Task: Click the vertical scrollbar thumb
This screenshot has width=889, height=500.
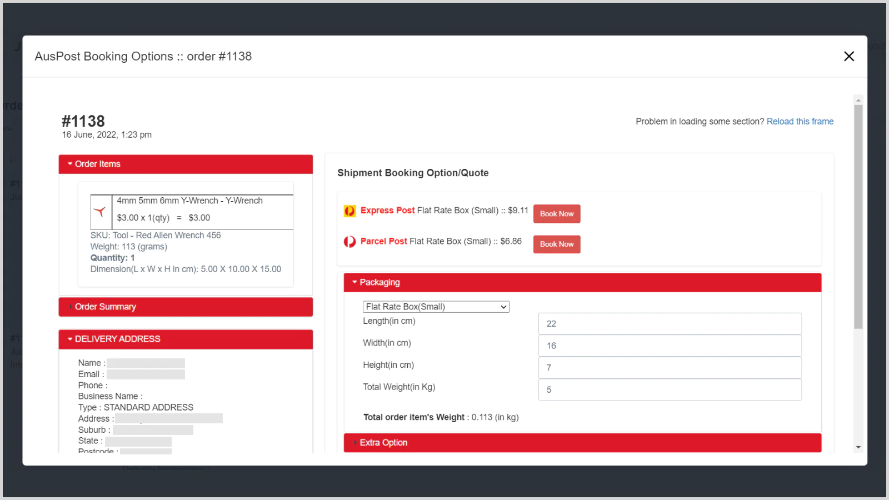Action: 858,217
